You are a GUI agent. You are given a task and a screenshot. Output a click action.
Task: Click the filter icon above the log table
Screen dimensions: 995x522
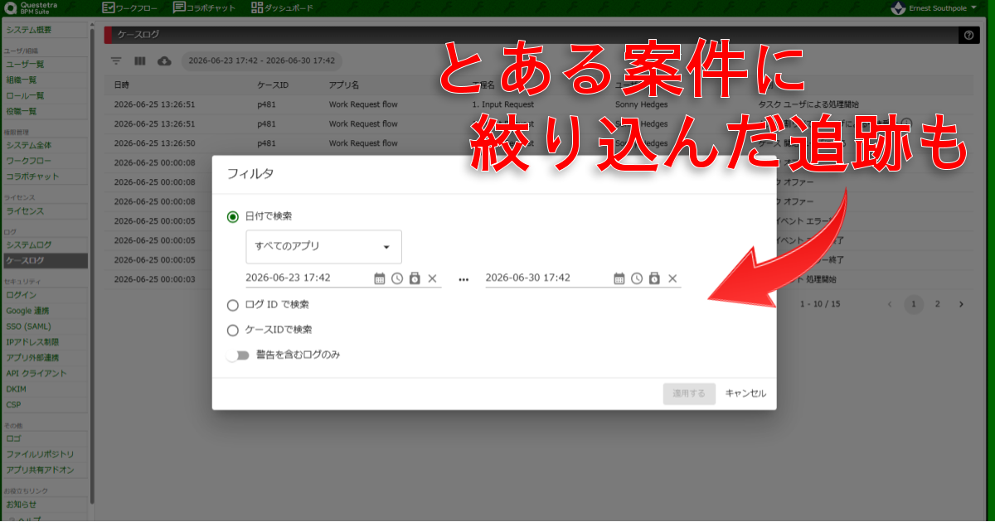click(x=116, y=60)
